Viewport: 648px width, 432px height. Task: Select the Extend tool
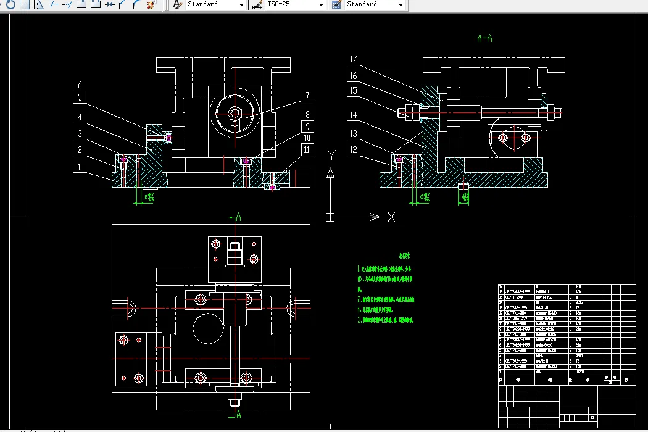coord(67,4)
